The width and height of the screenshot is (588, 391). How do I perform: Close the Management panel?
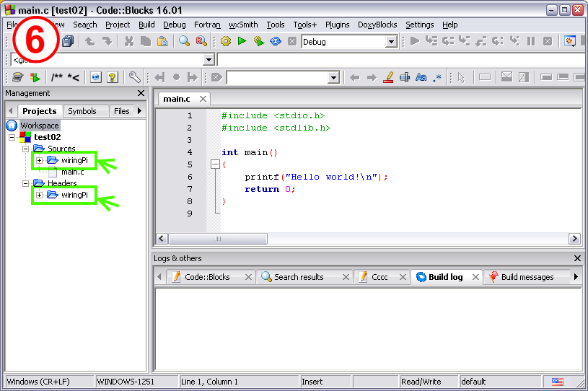(x=141, y=93)
